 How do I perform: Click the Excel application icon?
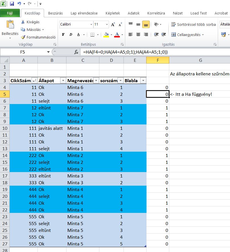[x=3, y=3]
